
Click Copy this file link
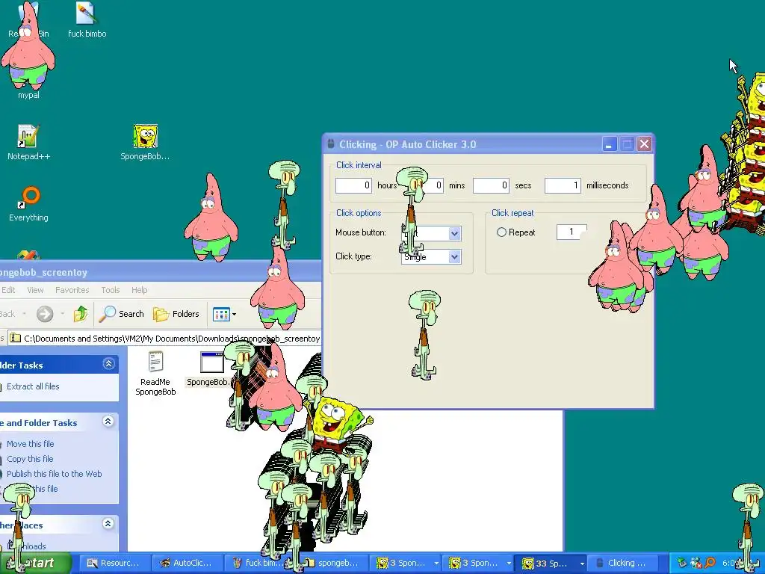(x=30, y=460)
